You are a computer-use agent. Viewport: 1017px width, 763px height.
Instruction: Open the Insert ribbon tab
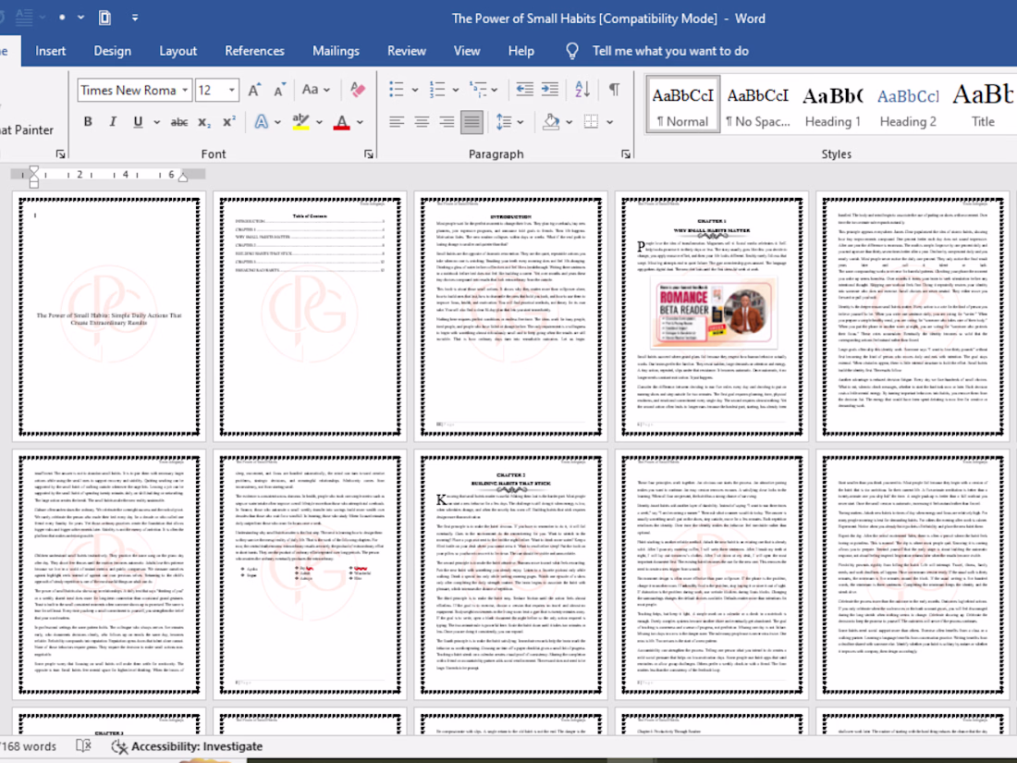pyautogui.click(x=51, y=51)
